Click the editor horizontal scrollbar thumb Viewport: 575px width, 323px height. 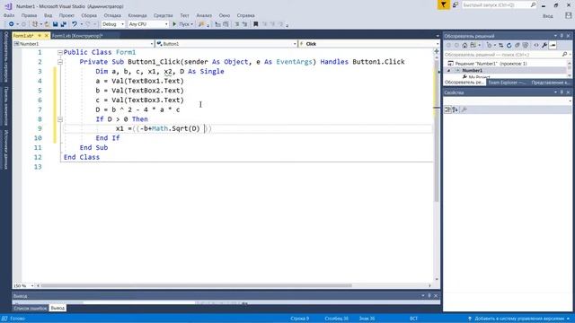[196, 285]
